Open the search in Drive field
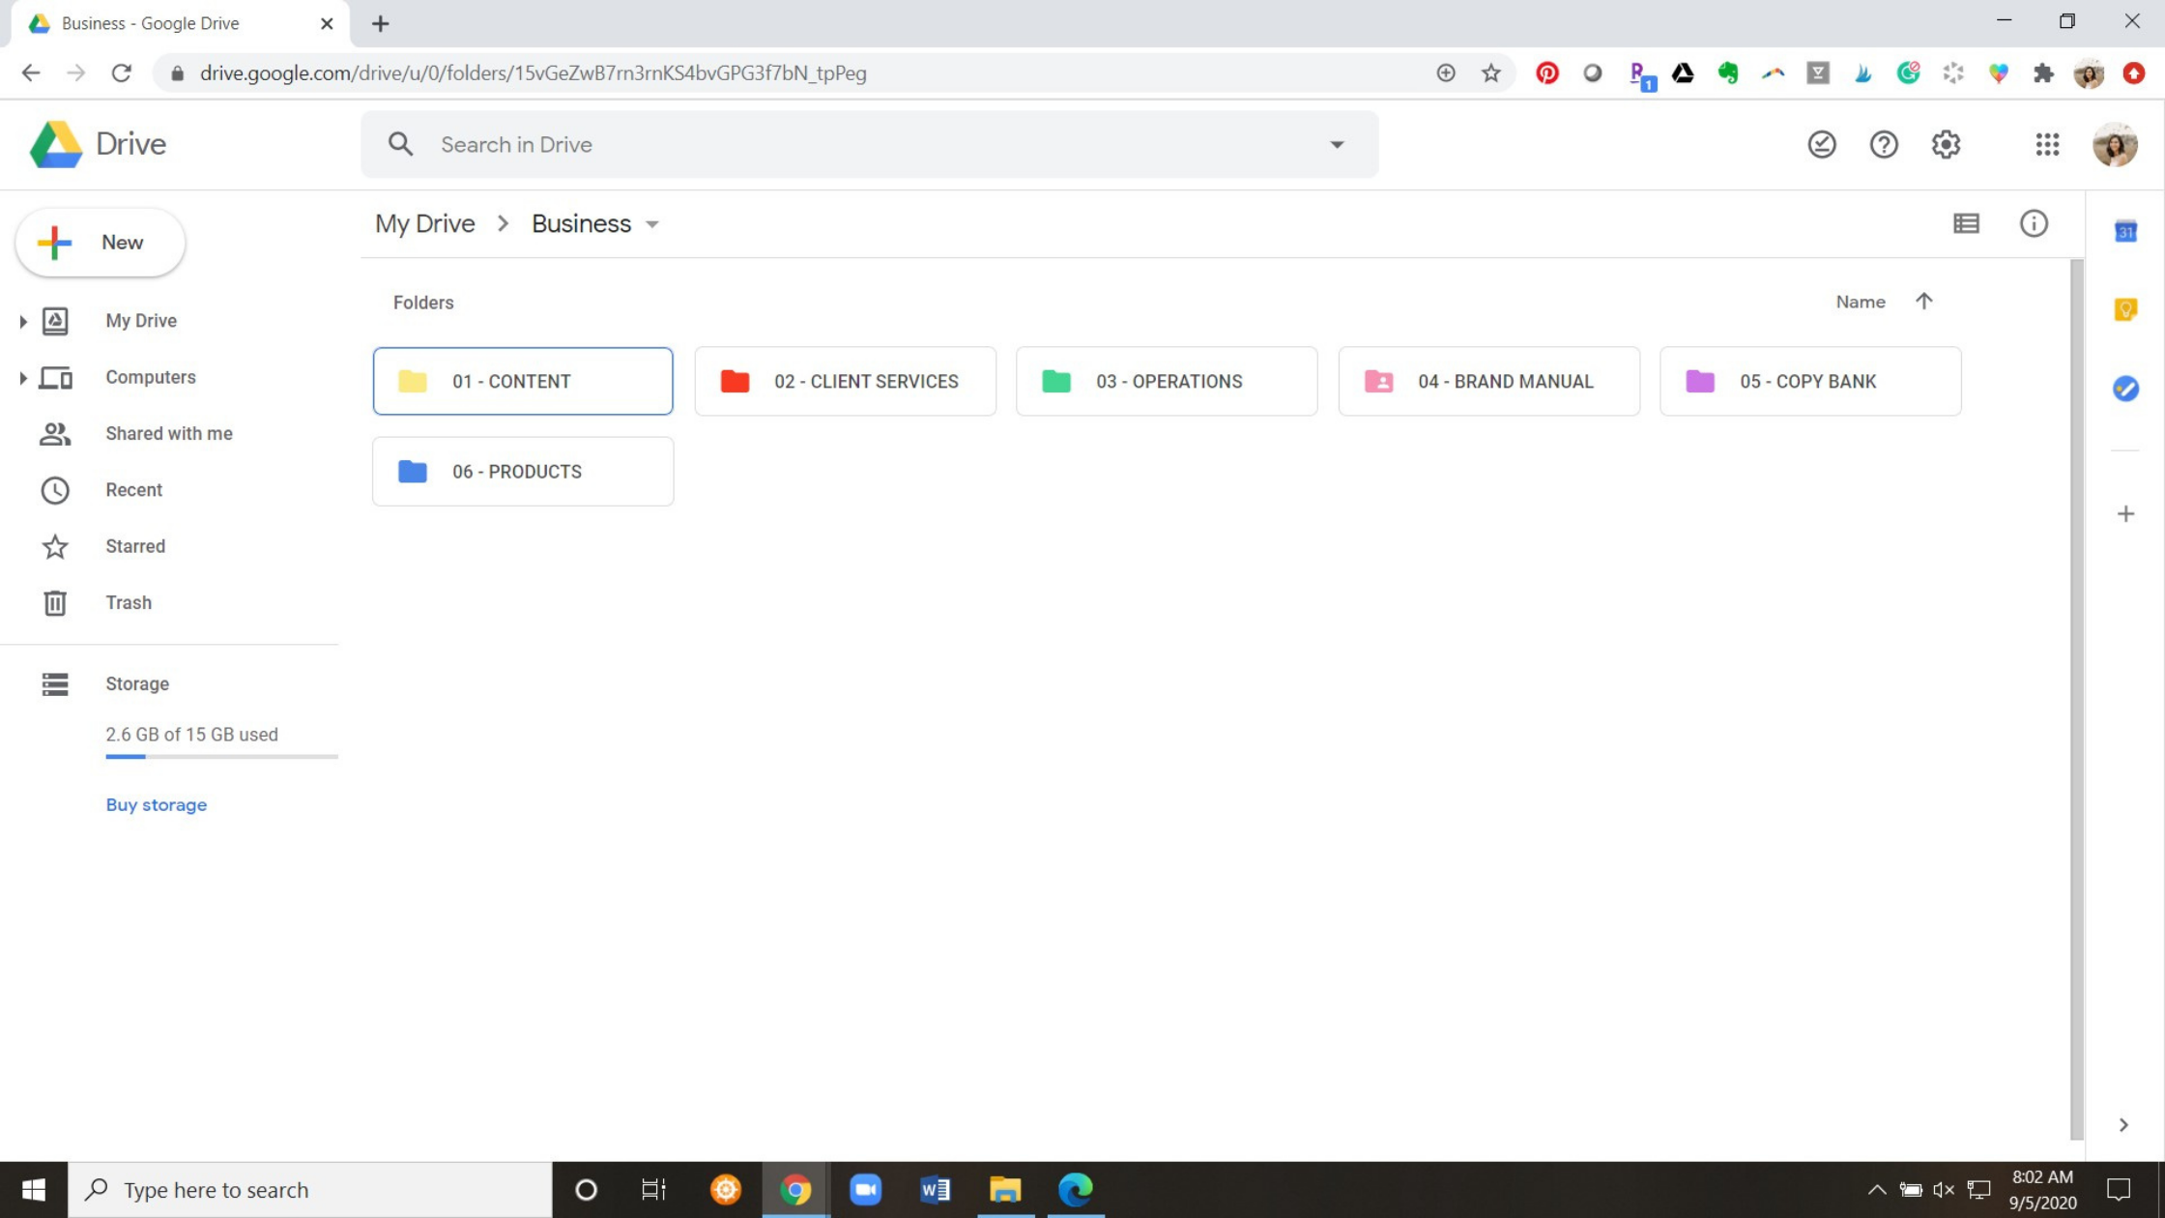2165x1218 pixels. [x=867, y=144]
